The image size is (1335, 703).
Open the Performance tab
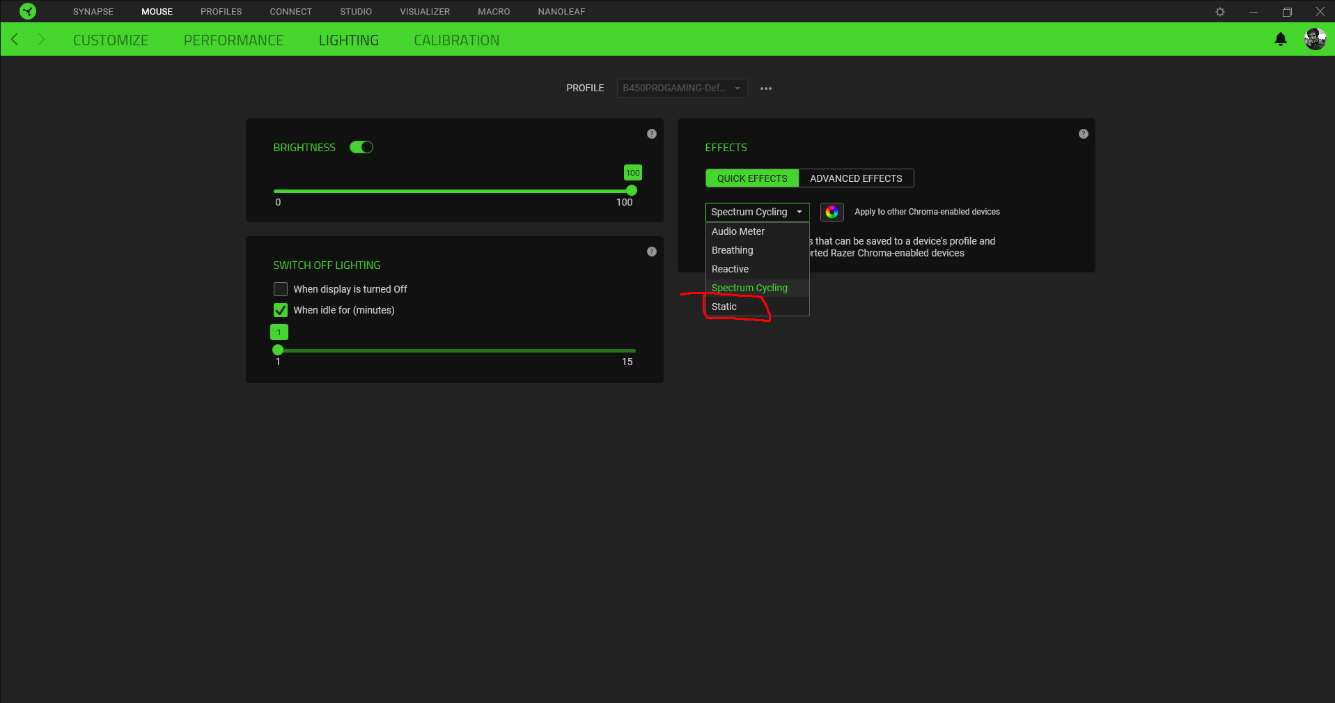233,40
